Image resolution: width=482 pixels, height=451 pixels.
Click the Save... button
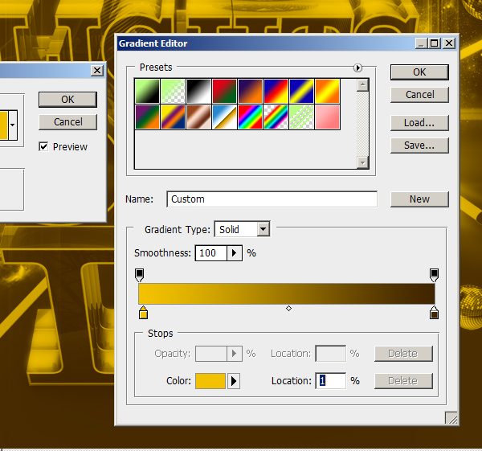pos(419,146)
